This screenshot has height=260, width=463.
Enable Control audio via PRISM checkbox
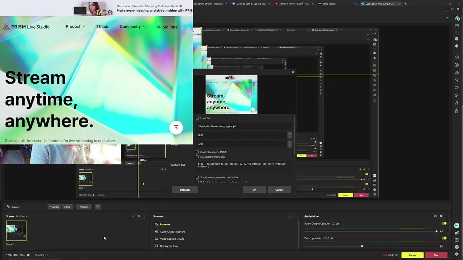(197, 152)
